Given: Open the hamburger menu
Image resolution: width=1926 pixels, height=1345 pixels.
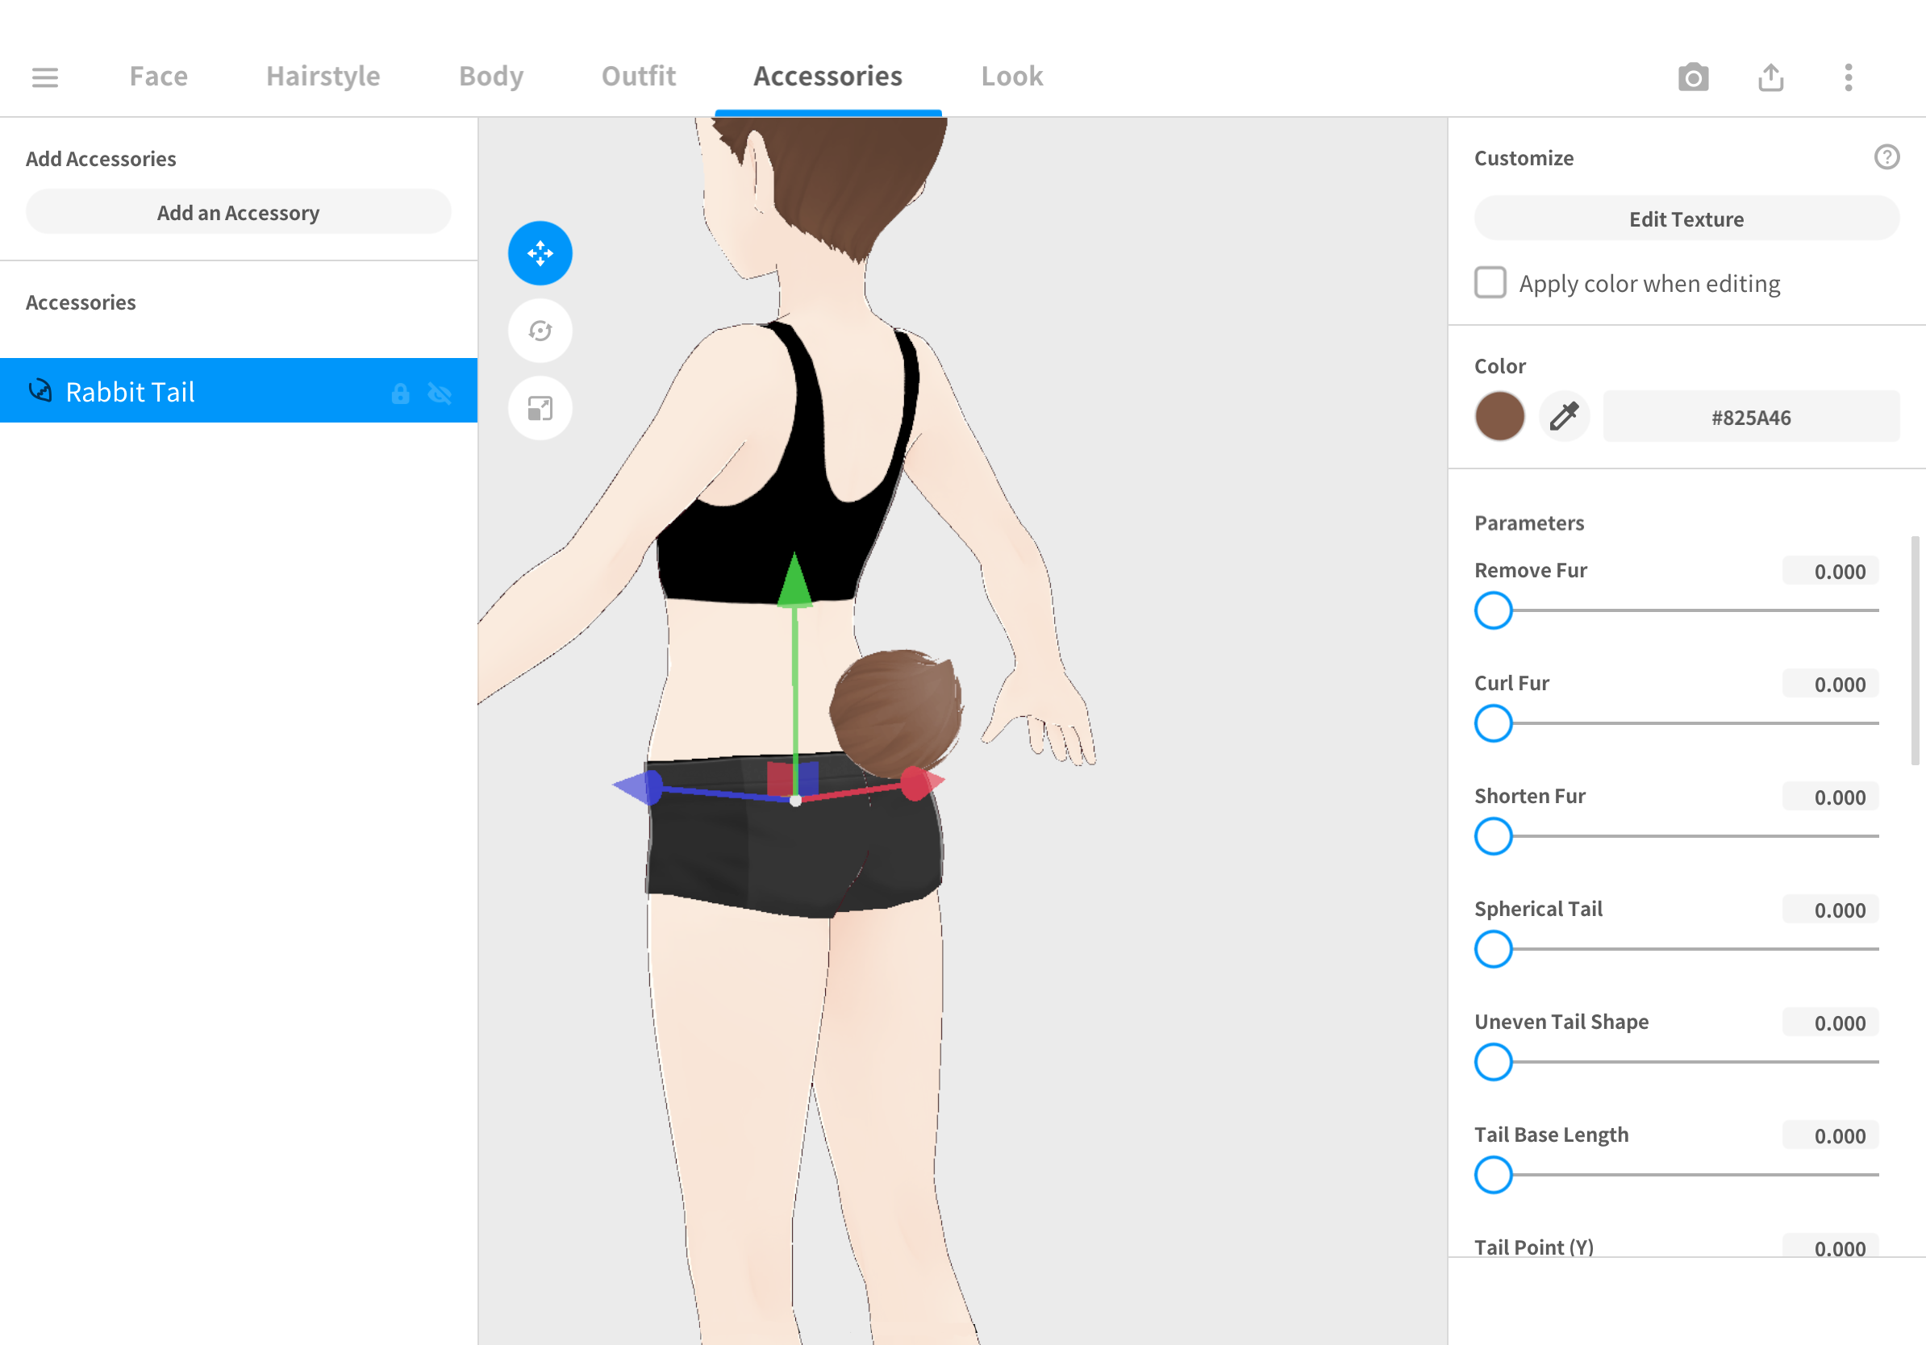Looking at the screenshot, I should click(45, 77).
